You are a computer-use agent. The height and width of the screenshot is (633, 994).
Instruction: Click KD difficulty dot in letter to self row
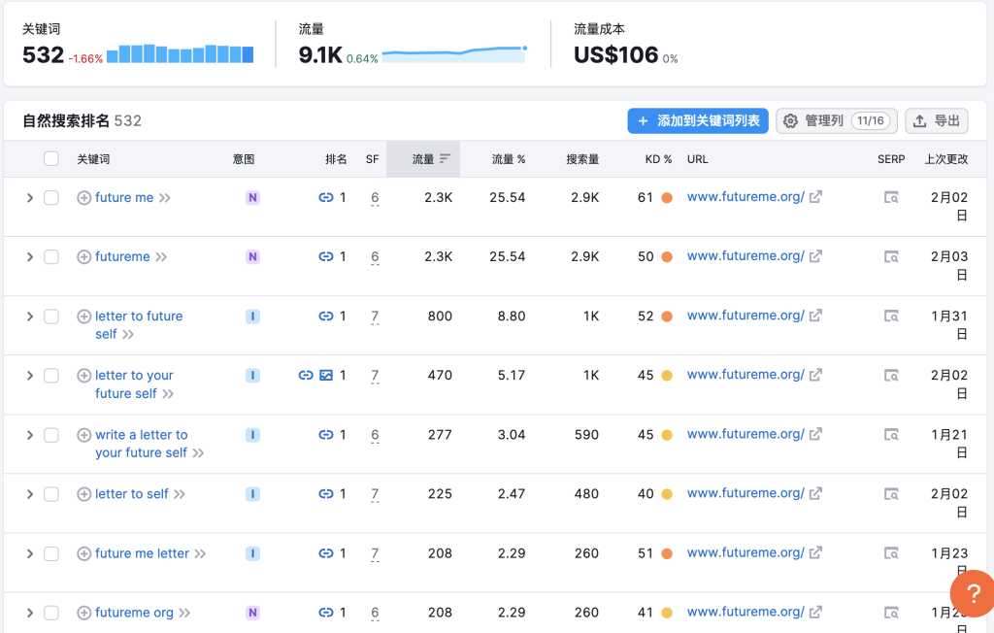[667, 494]
